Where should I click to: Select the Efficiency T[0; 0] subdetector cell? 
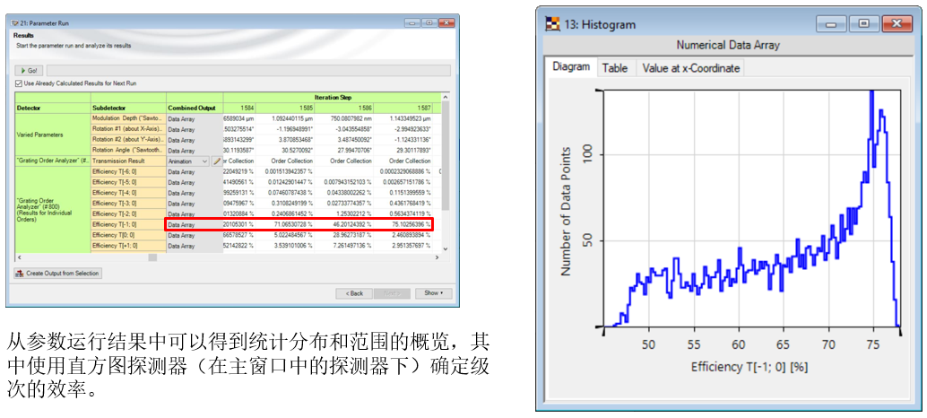(128, 235)
